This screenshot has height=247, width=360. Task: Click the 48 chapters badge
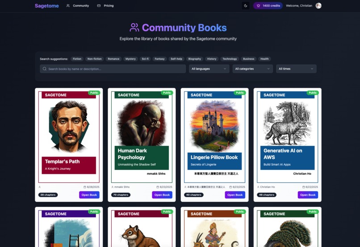267,195
